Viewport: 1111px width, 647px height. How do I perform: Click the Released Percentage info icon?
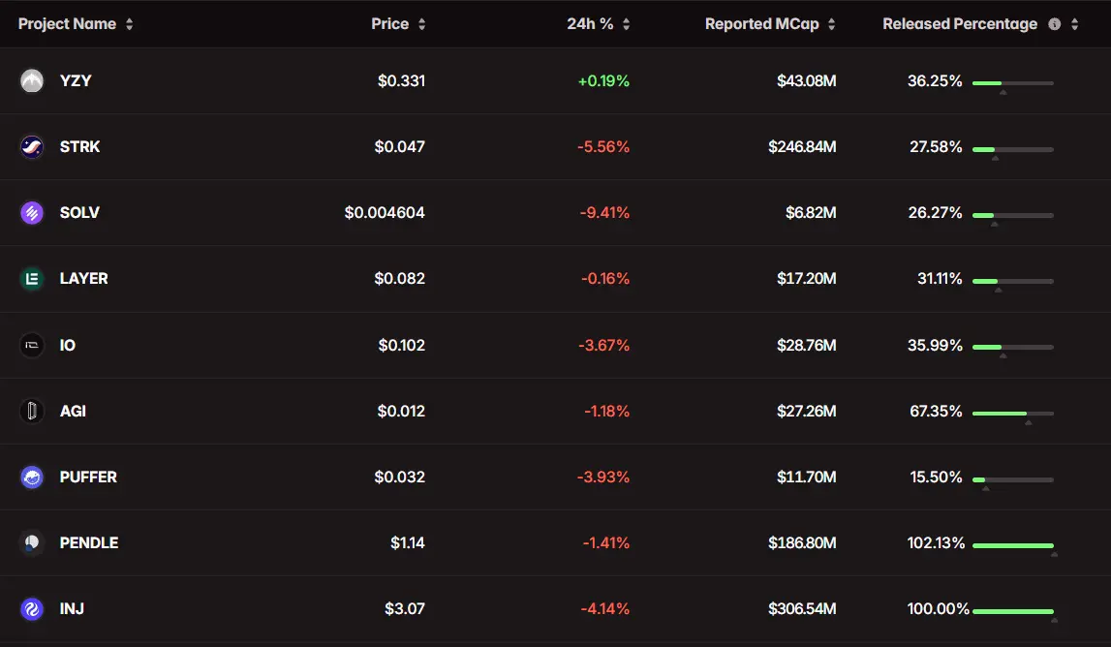(1055, 24)
